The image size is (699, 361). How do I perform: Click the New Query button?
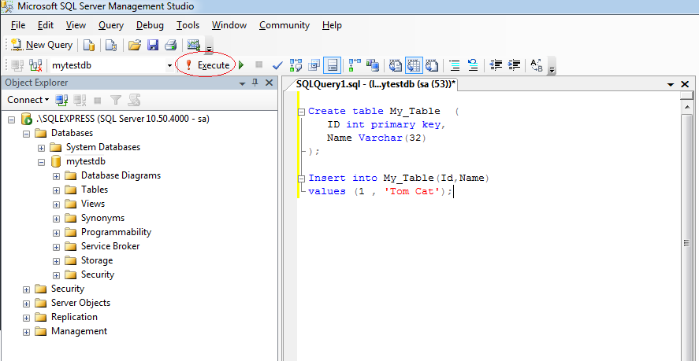42,45
